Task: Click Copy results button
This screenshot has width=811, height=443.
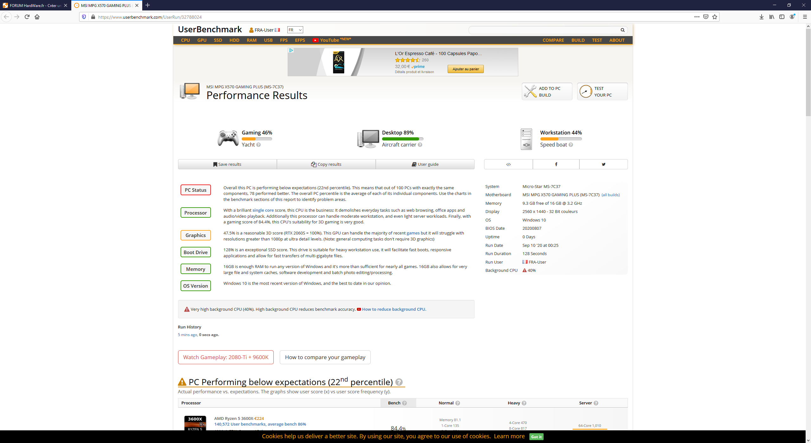Action: coord(326,164)
